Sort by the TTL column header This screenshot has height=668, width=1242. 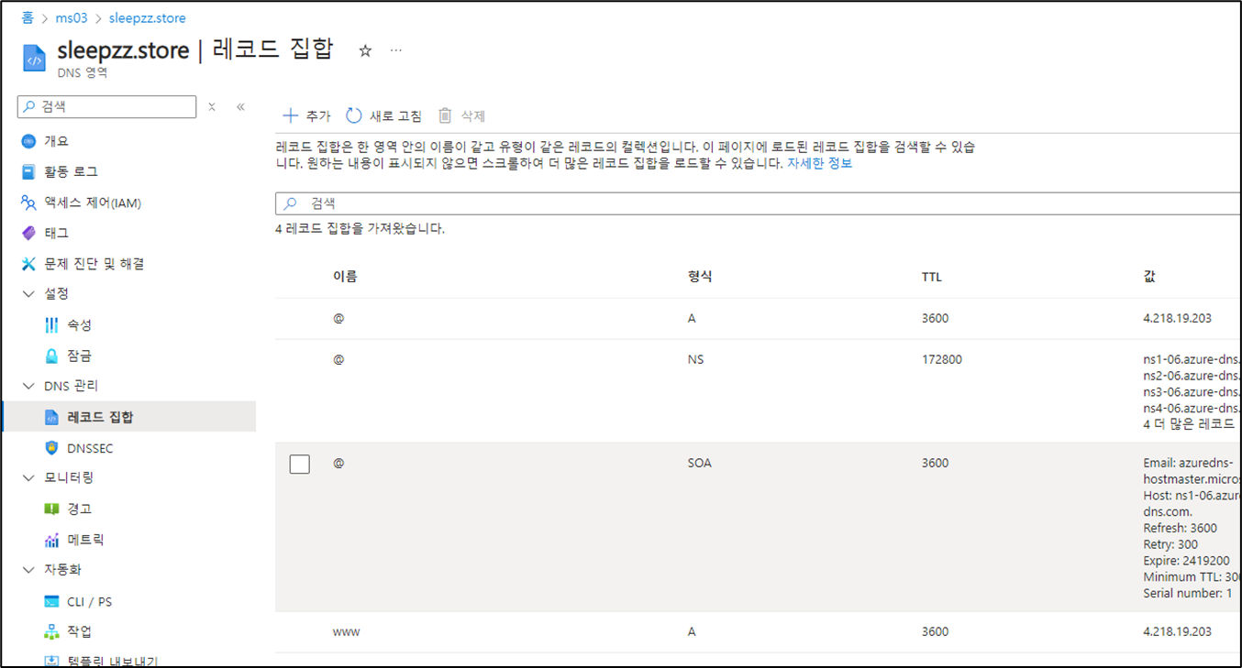click(932, 277)
